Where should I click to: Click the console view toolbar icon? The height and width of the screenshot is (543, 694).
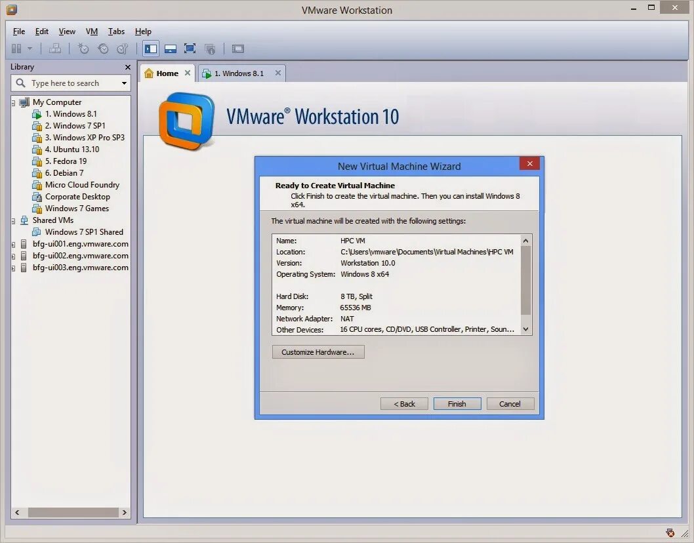click(x=238, y=49)
